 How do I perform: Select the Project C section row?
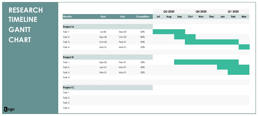108,88
